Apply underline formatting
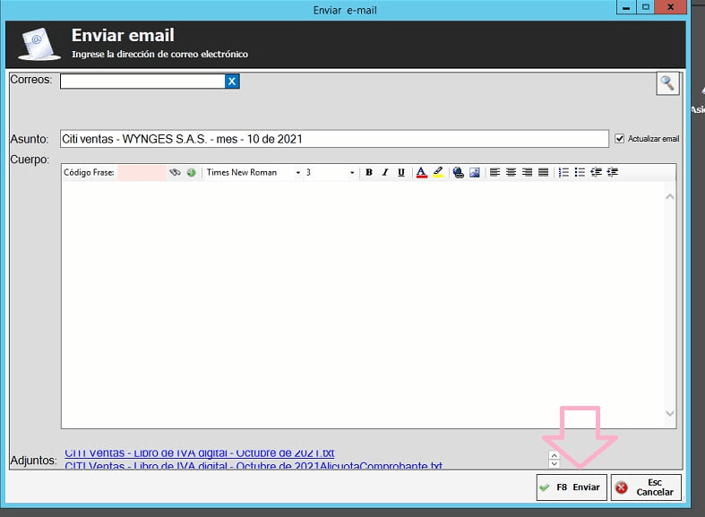Viewport: 705px width, 517px height. pos(401,173)
